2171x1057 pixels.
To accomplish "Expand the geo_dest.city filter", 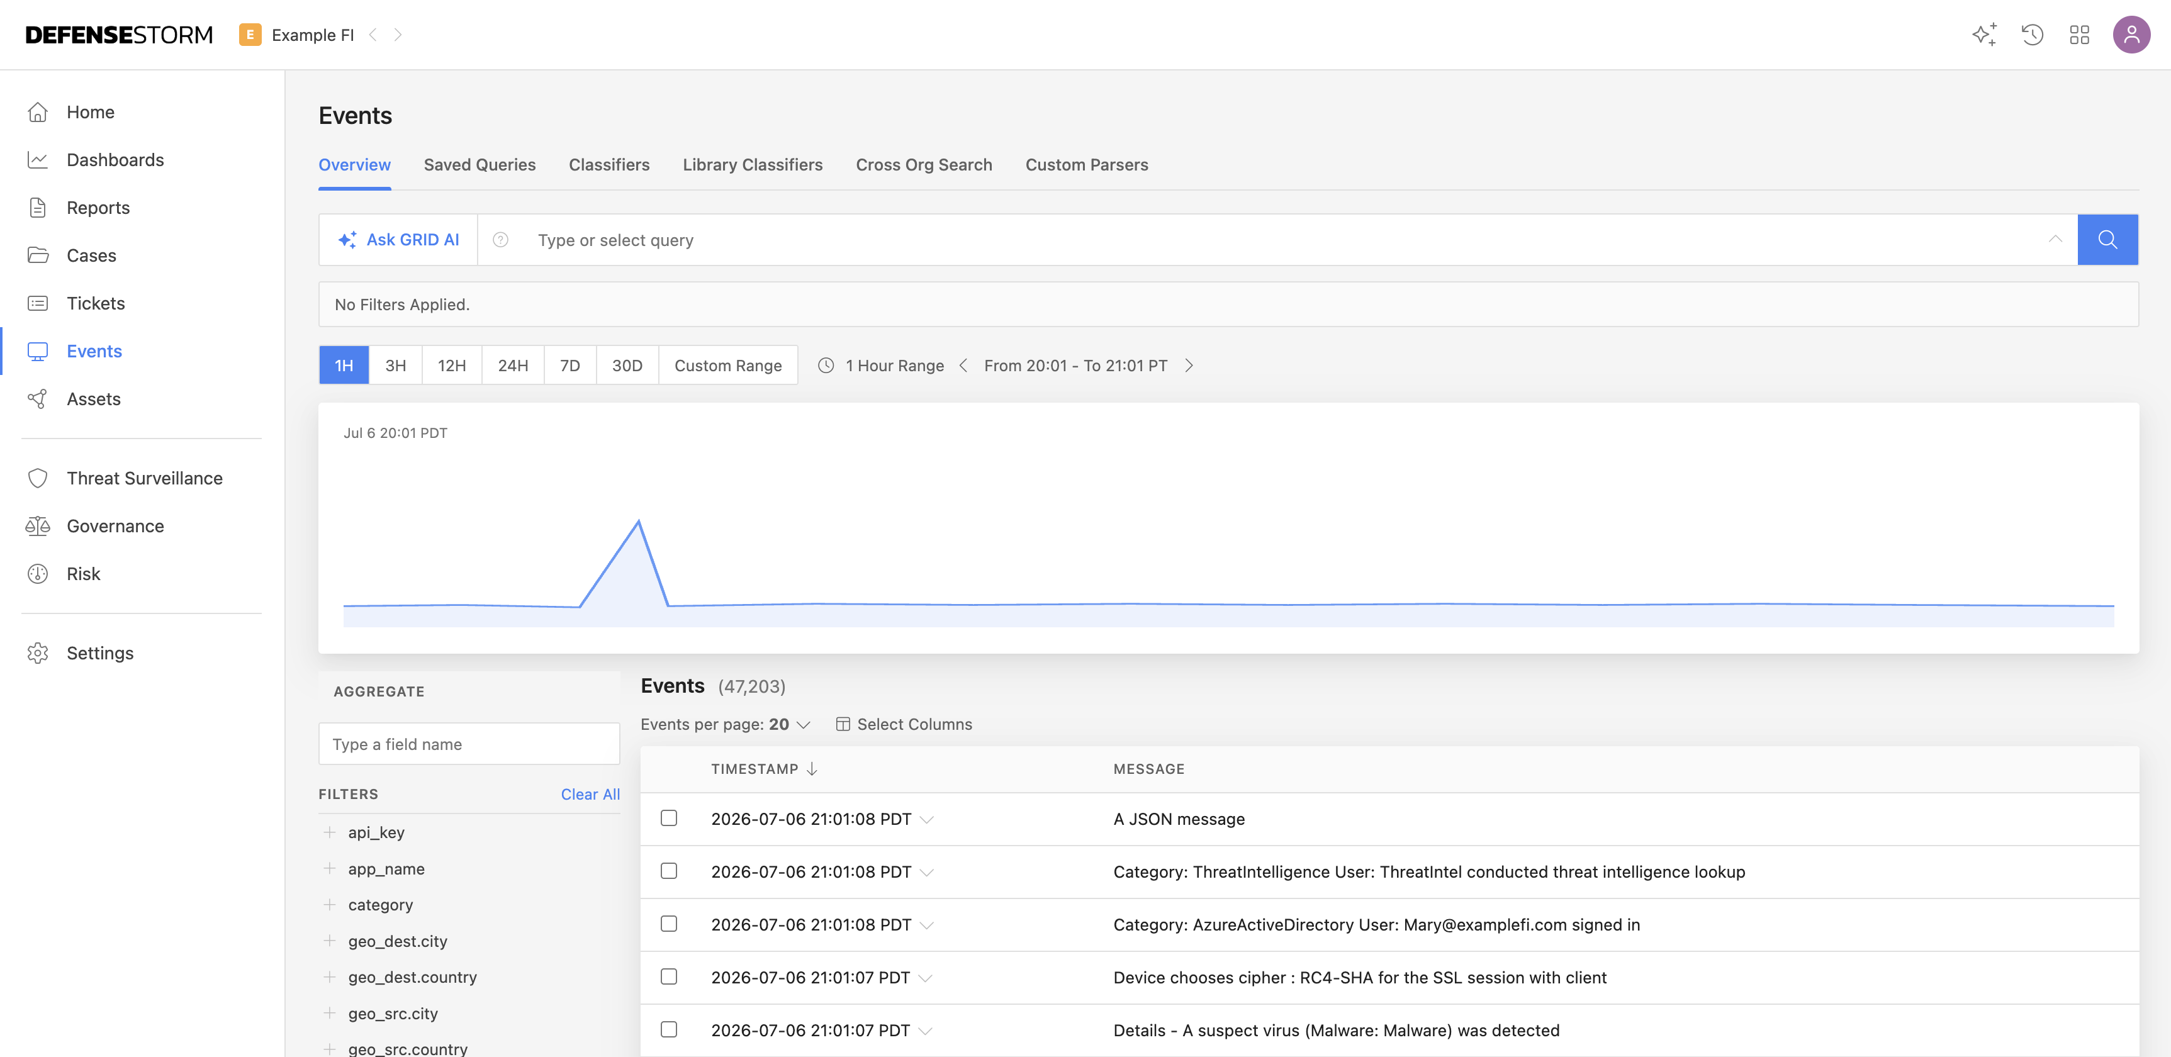I will point(330,941).
